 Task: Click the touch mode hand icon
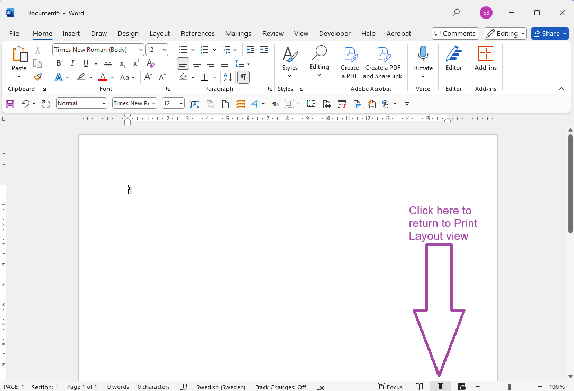[x=386, y=104]
